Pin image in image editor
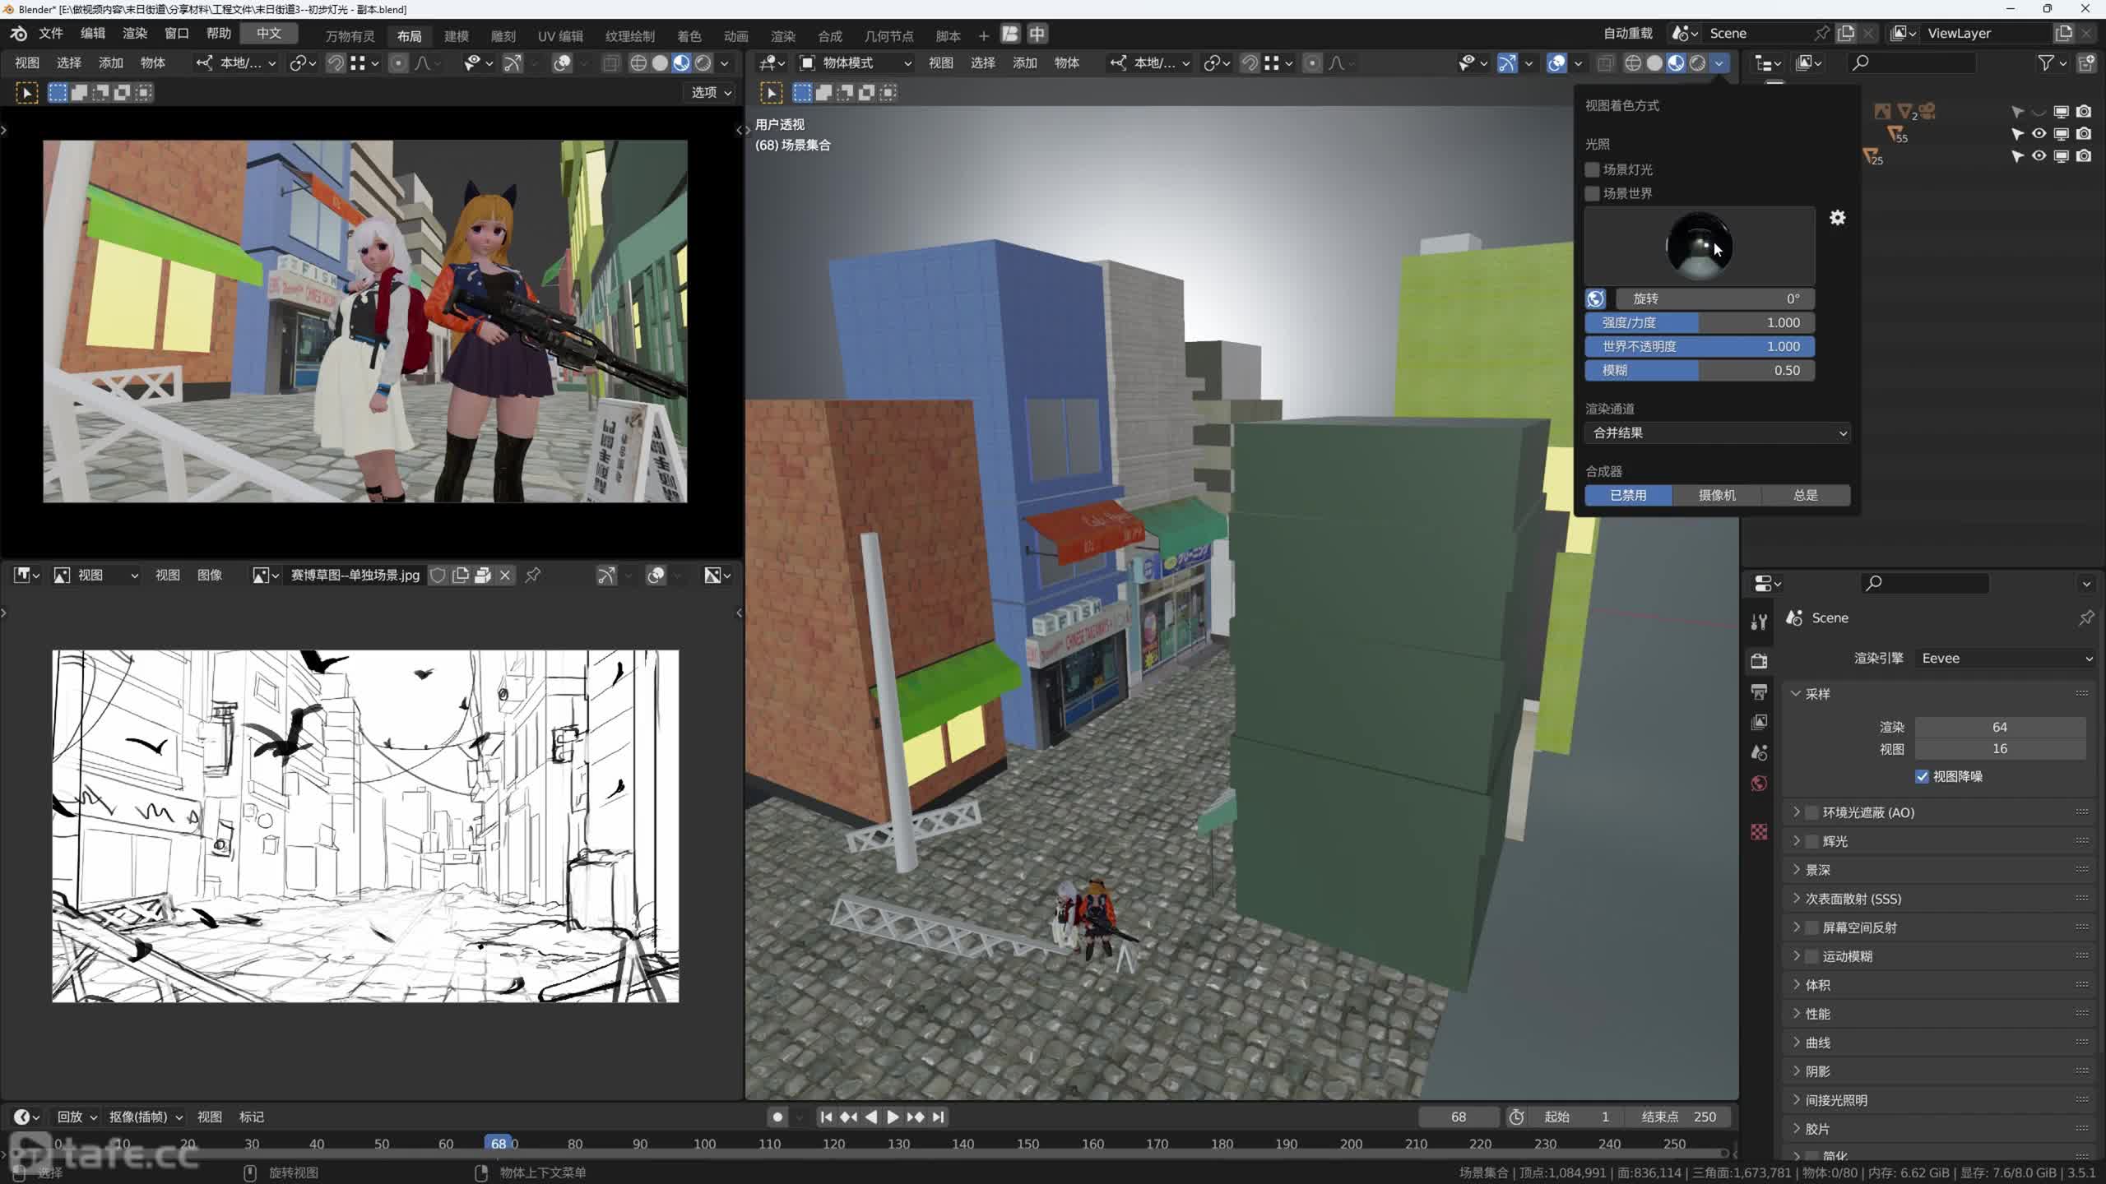Image resolution: width=2106 pixels, height=1184 pixels. [x=532, y=576]
